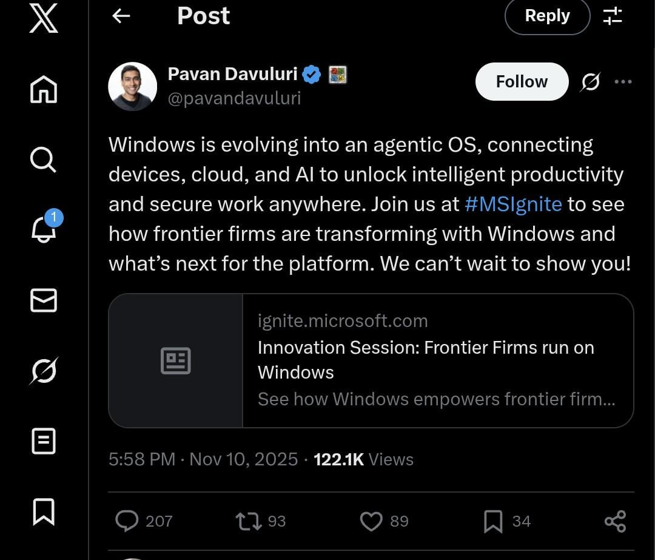Open the Search explore icon
The width and height of the screenshot is (655, 560).
pos(44,160)
